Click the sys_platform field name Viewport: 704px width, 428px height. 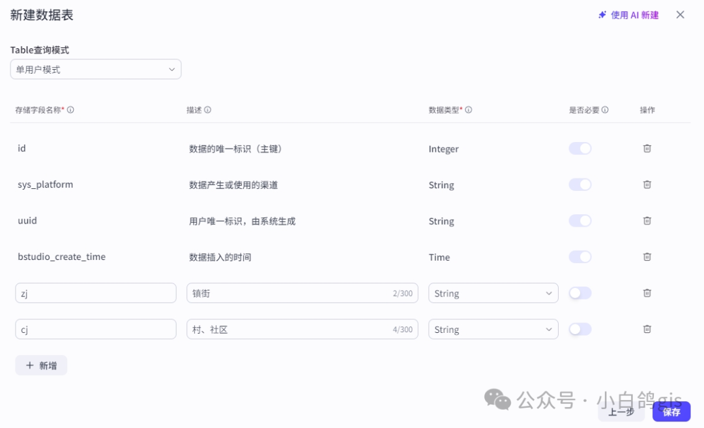pos(46,184)
